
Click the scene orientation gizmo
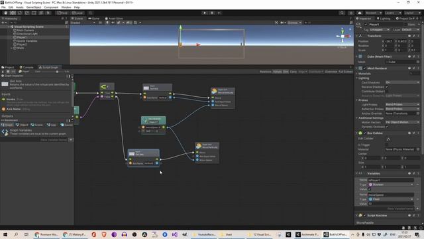pyautogui.click(x=343, y=36)
